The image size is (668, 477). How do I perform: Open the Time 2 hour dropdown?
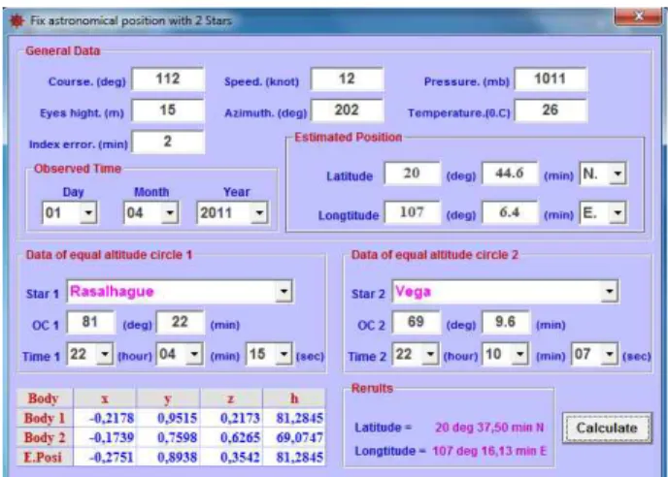(x=430, y=354)
